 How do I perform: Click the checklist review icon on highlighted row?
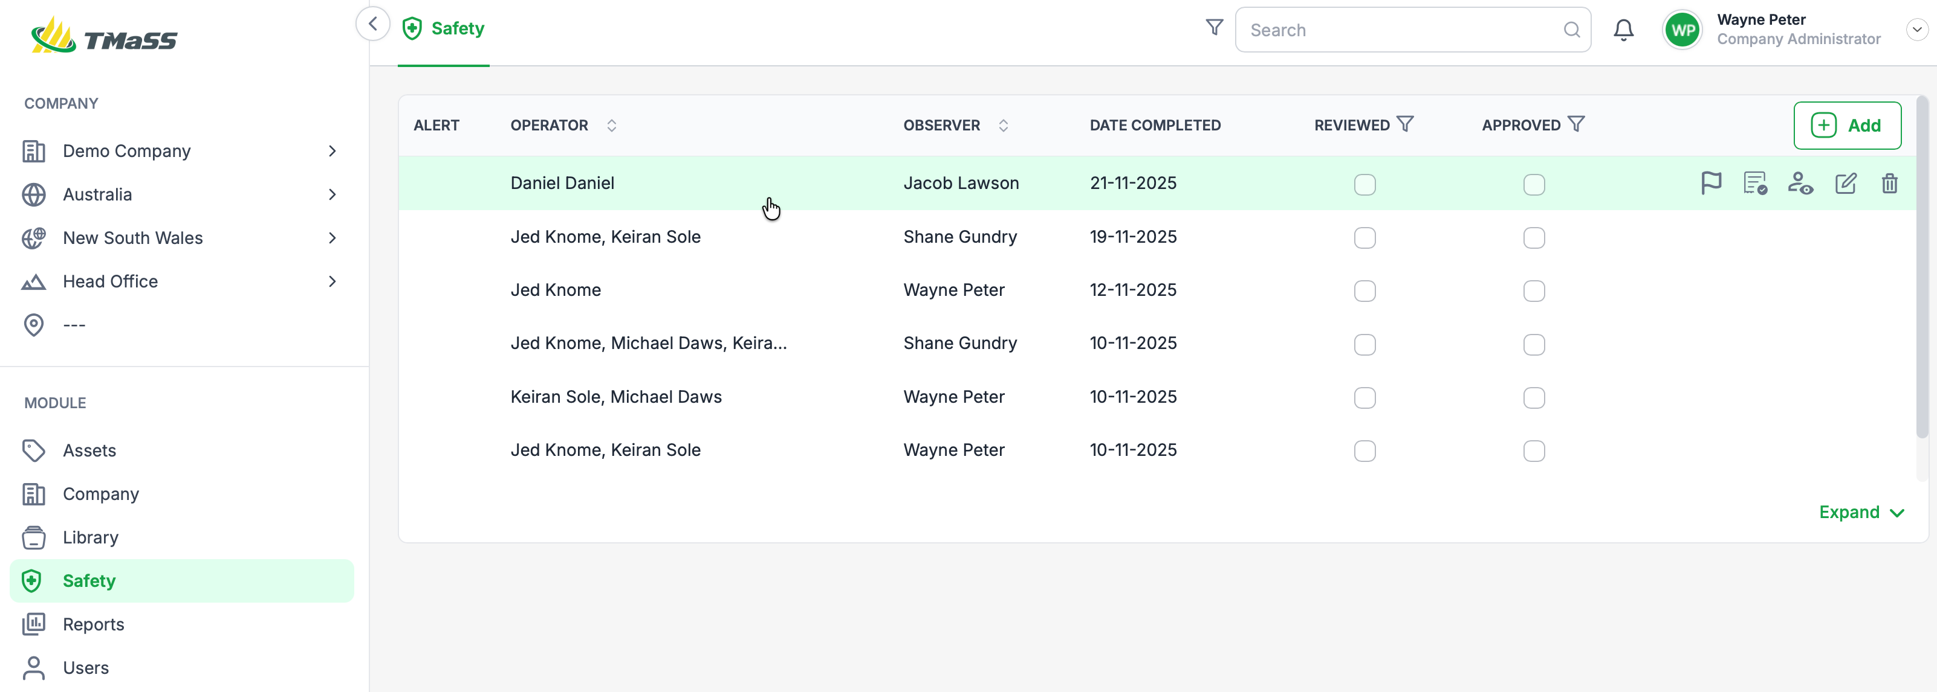tap(1755, 184)
